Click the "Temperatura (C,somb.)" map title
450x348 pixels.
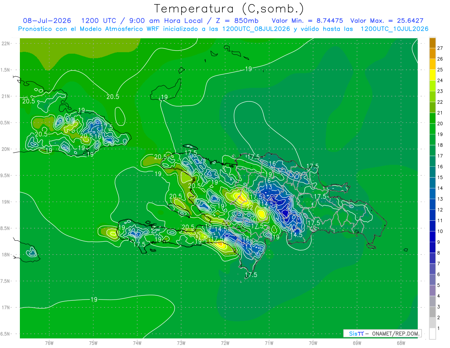(x=229, y=9)
